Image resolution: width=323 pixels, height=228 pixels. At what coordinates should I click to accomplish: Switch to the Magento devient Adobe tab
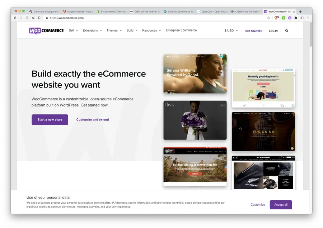(78, 11)
